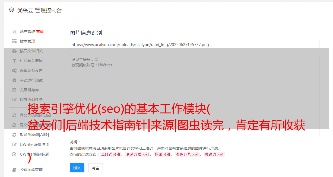
Task: Select UWriter深度原创 menu label
Action: [34, 144]
